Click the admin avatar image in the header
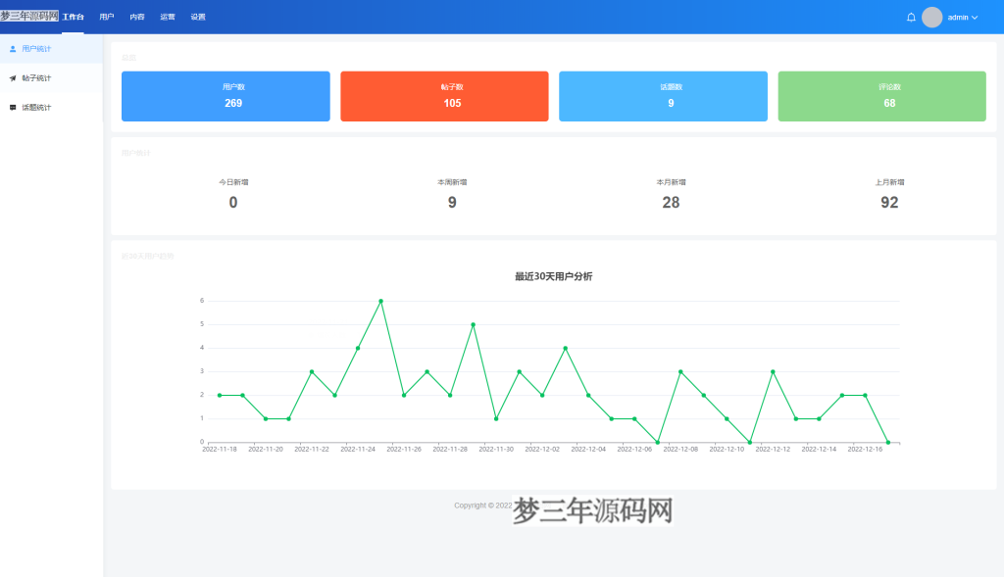 [930, 17]
